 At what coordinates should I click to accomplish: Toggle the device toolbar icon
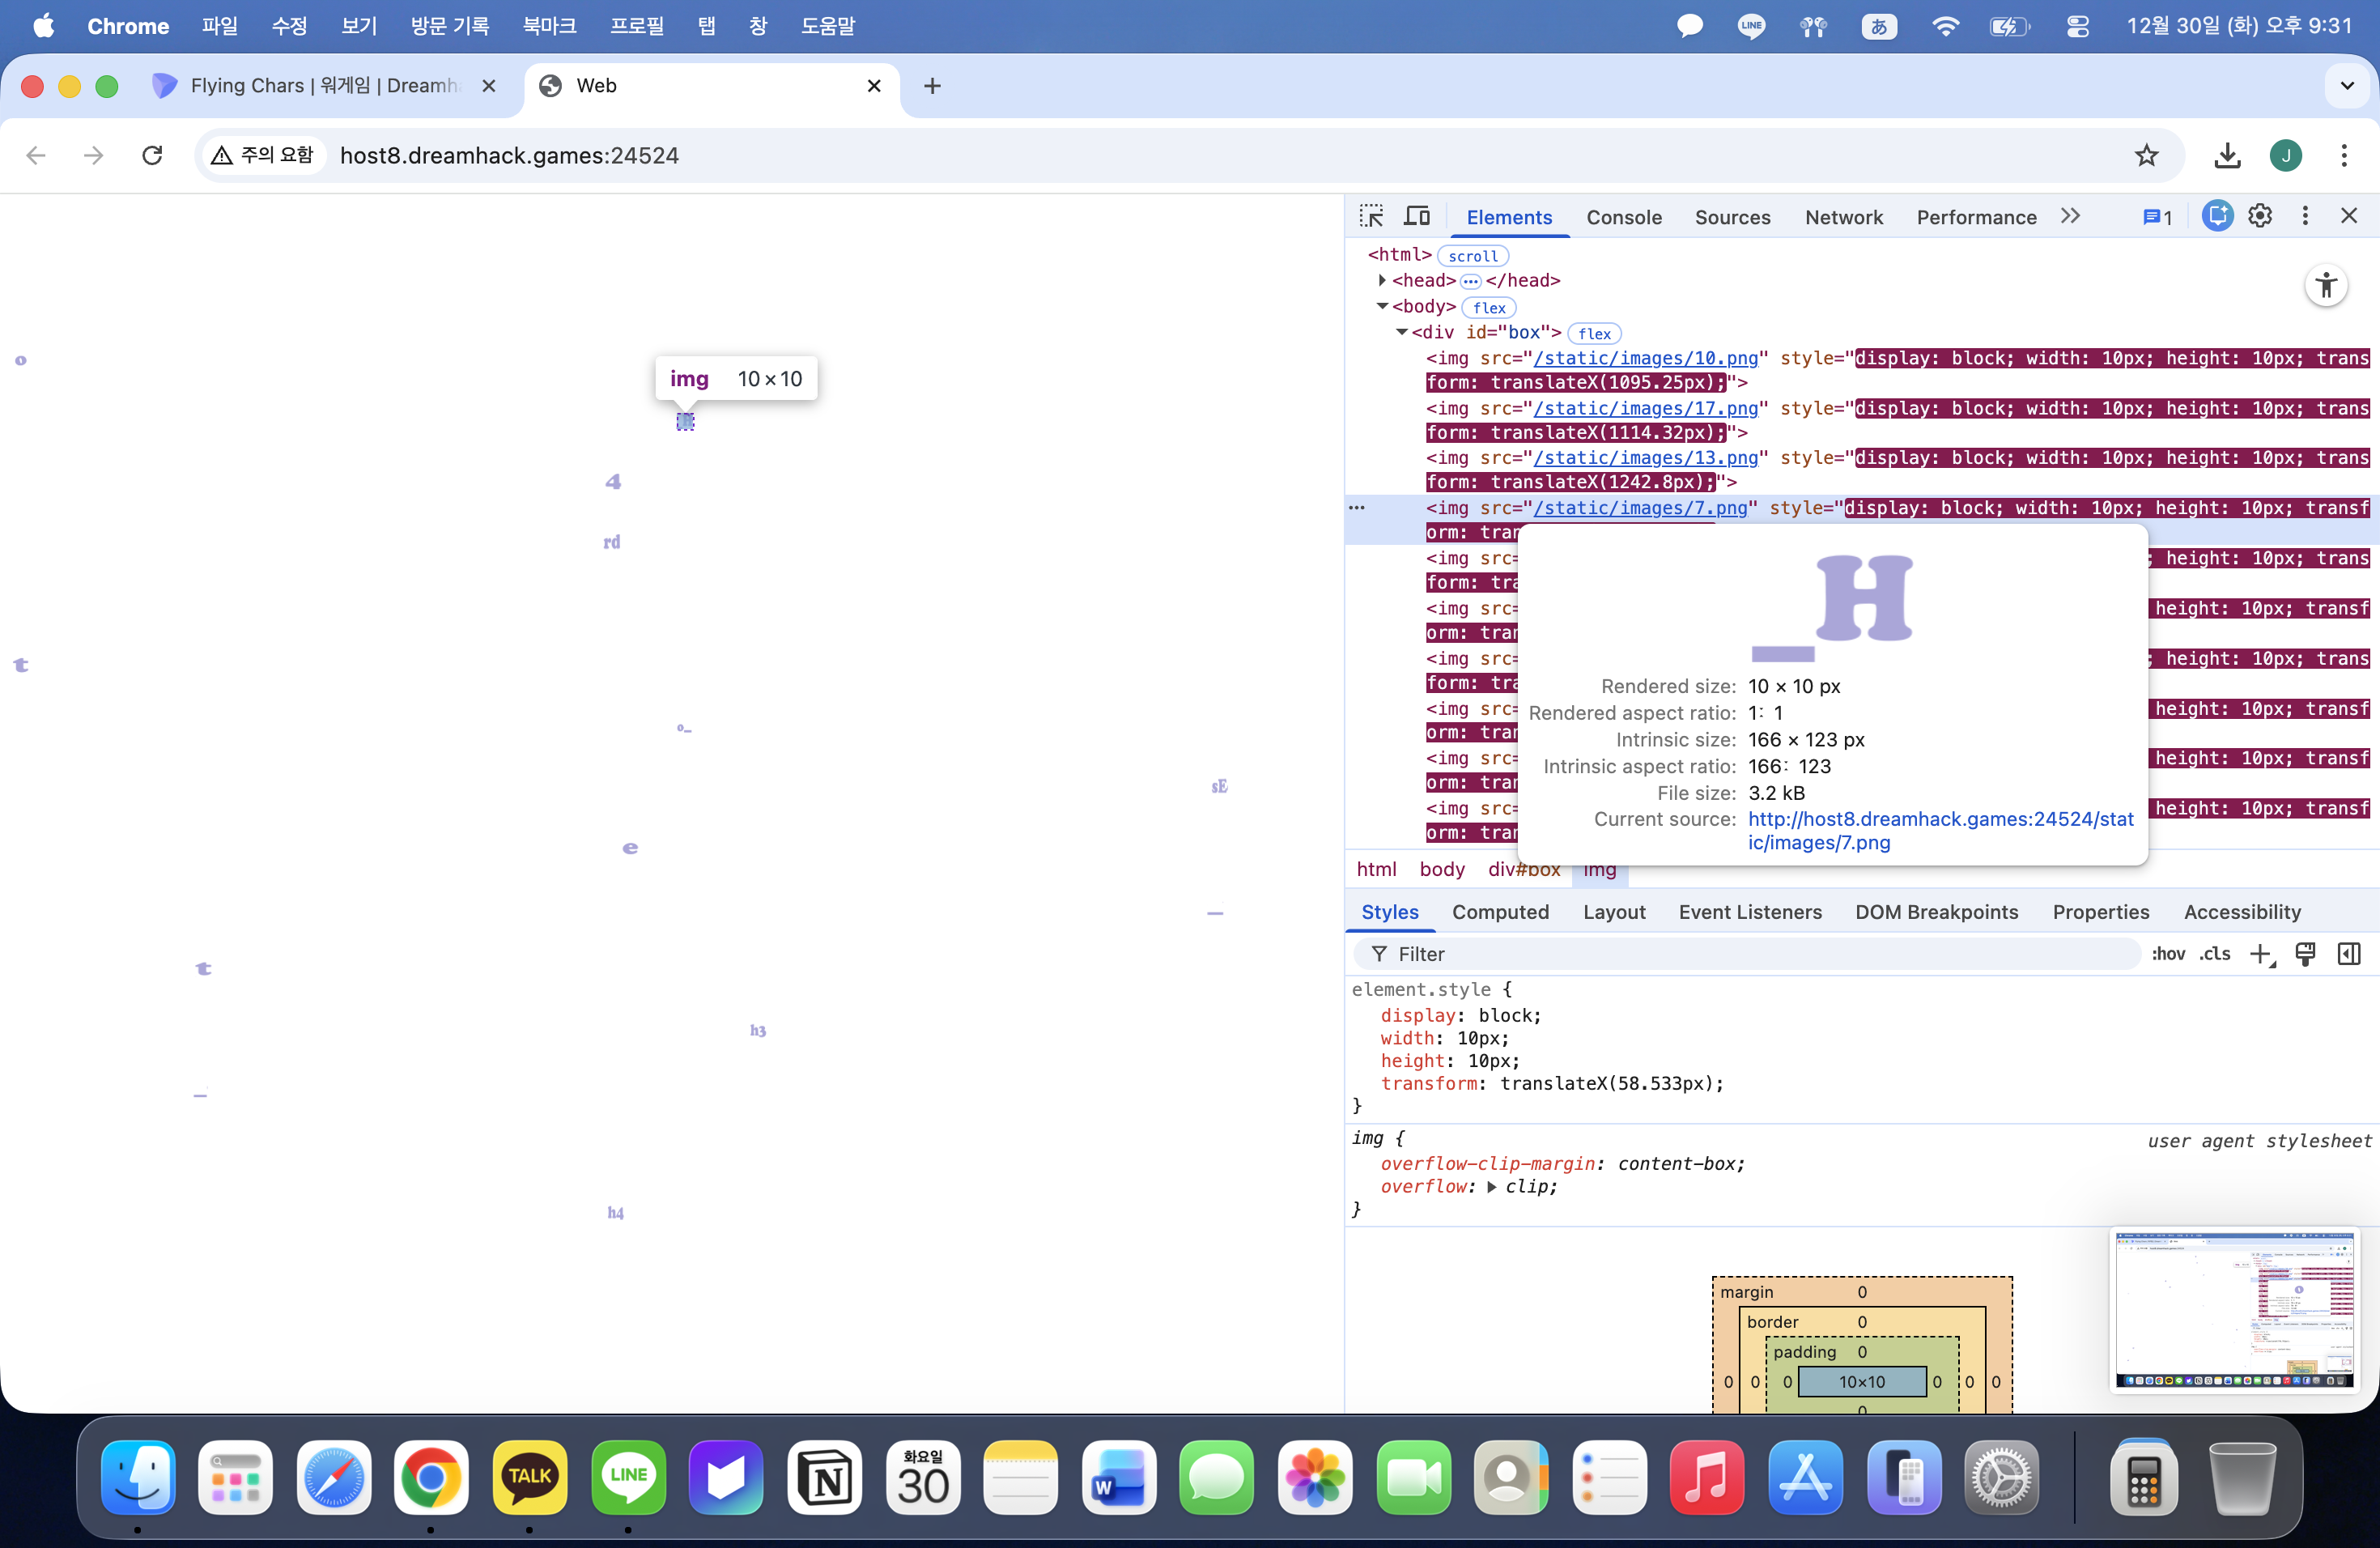(x=1417, y=216)
